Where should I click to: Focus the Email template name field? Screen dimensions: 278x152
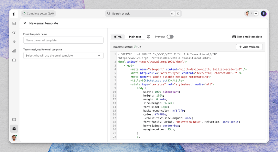coord(63,40)
